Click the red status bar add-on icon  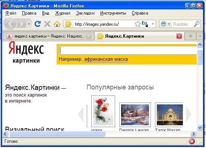pyautogui.click(x=192, y=141)
